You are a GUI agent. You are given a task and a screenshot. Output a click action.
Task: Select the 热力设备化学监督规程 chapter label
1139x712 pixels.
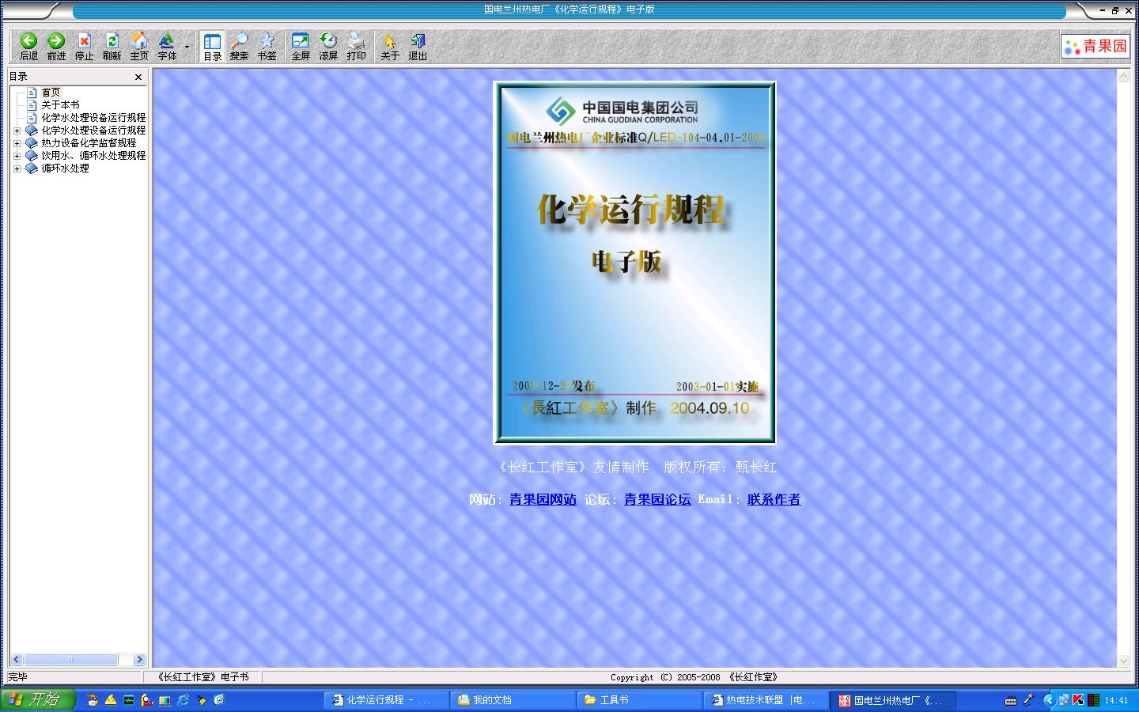tap(89, 143)
